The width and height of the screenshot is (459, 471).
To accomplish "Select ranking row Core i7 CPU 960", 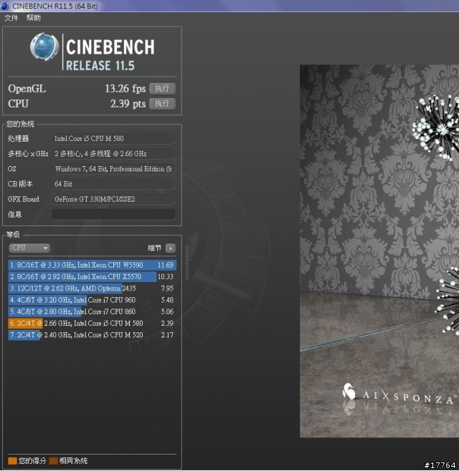I will [92, 300].
